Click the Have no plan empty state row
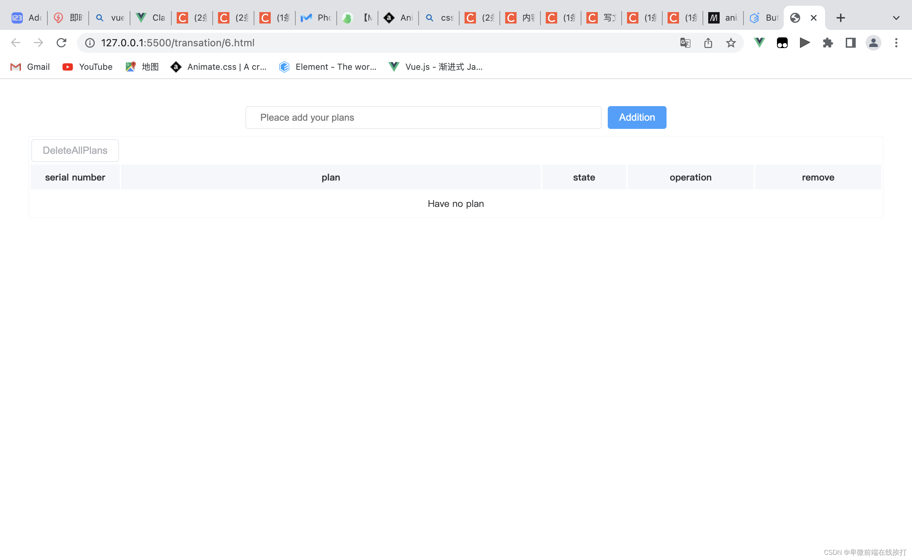The width and height of the screenshot is (912, 559). click(x=456, y=203)
